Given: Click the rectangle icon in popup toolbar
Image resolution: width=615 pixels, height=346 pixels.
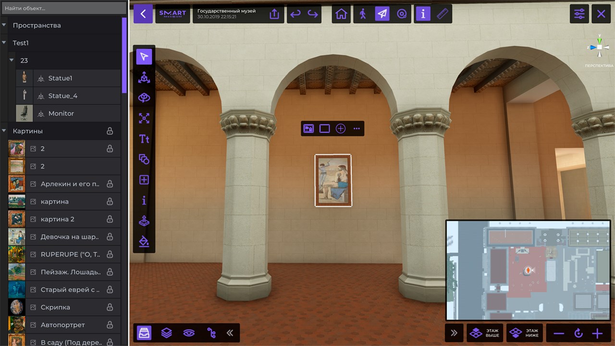Looking at the screenshot, I should coord(325,128).
